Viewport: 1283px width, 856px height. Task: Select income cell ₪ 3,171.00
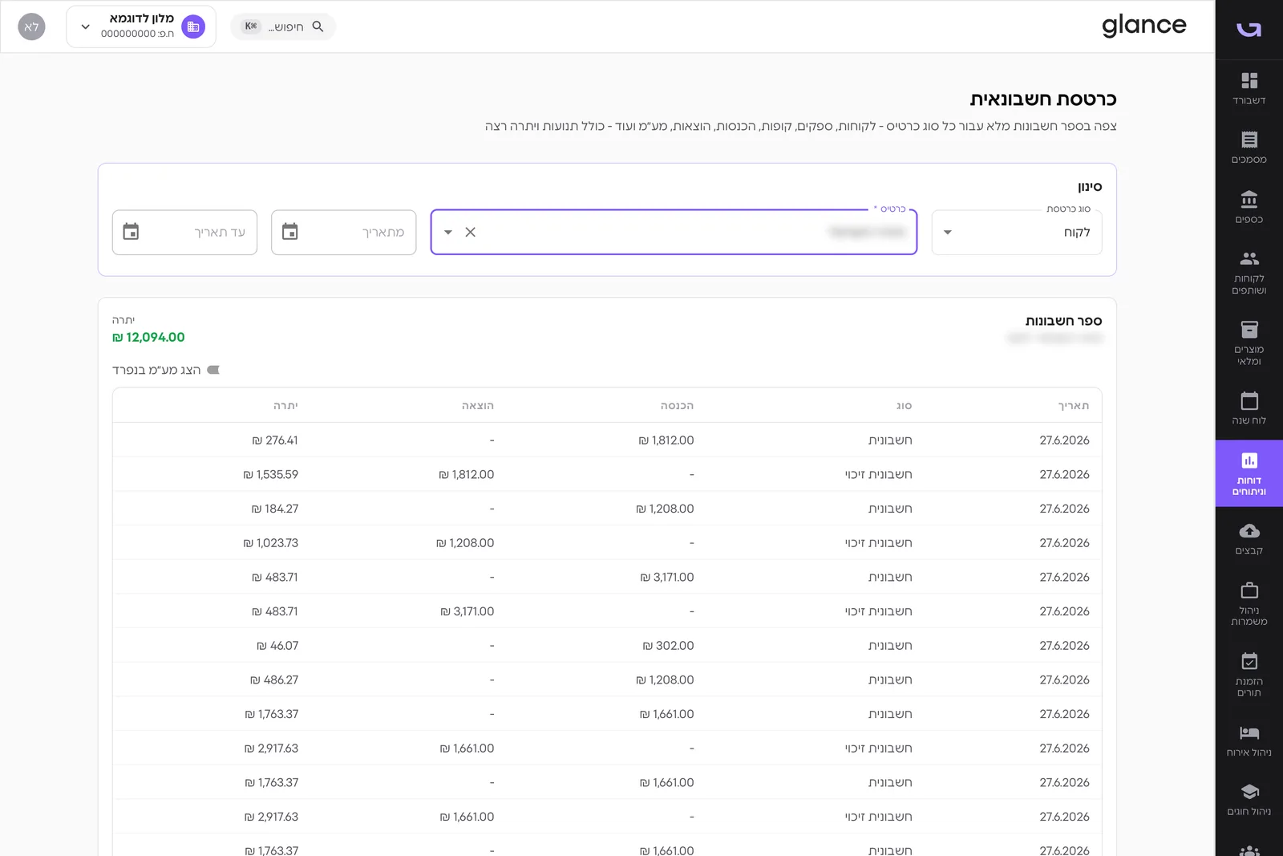tap(667, 578)
